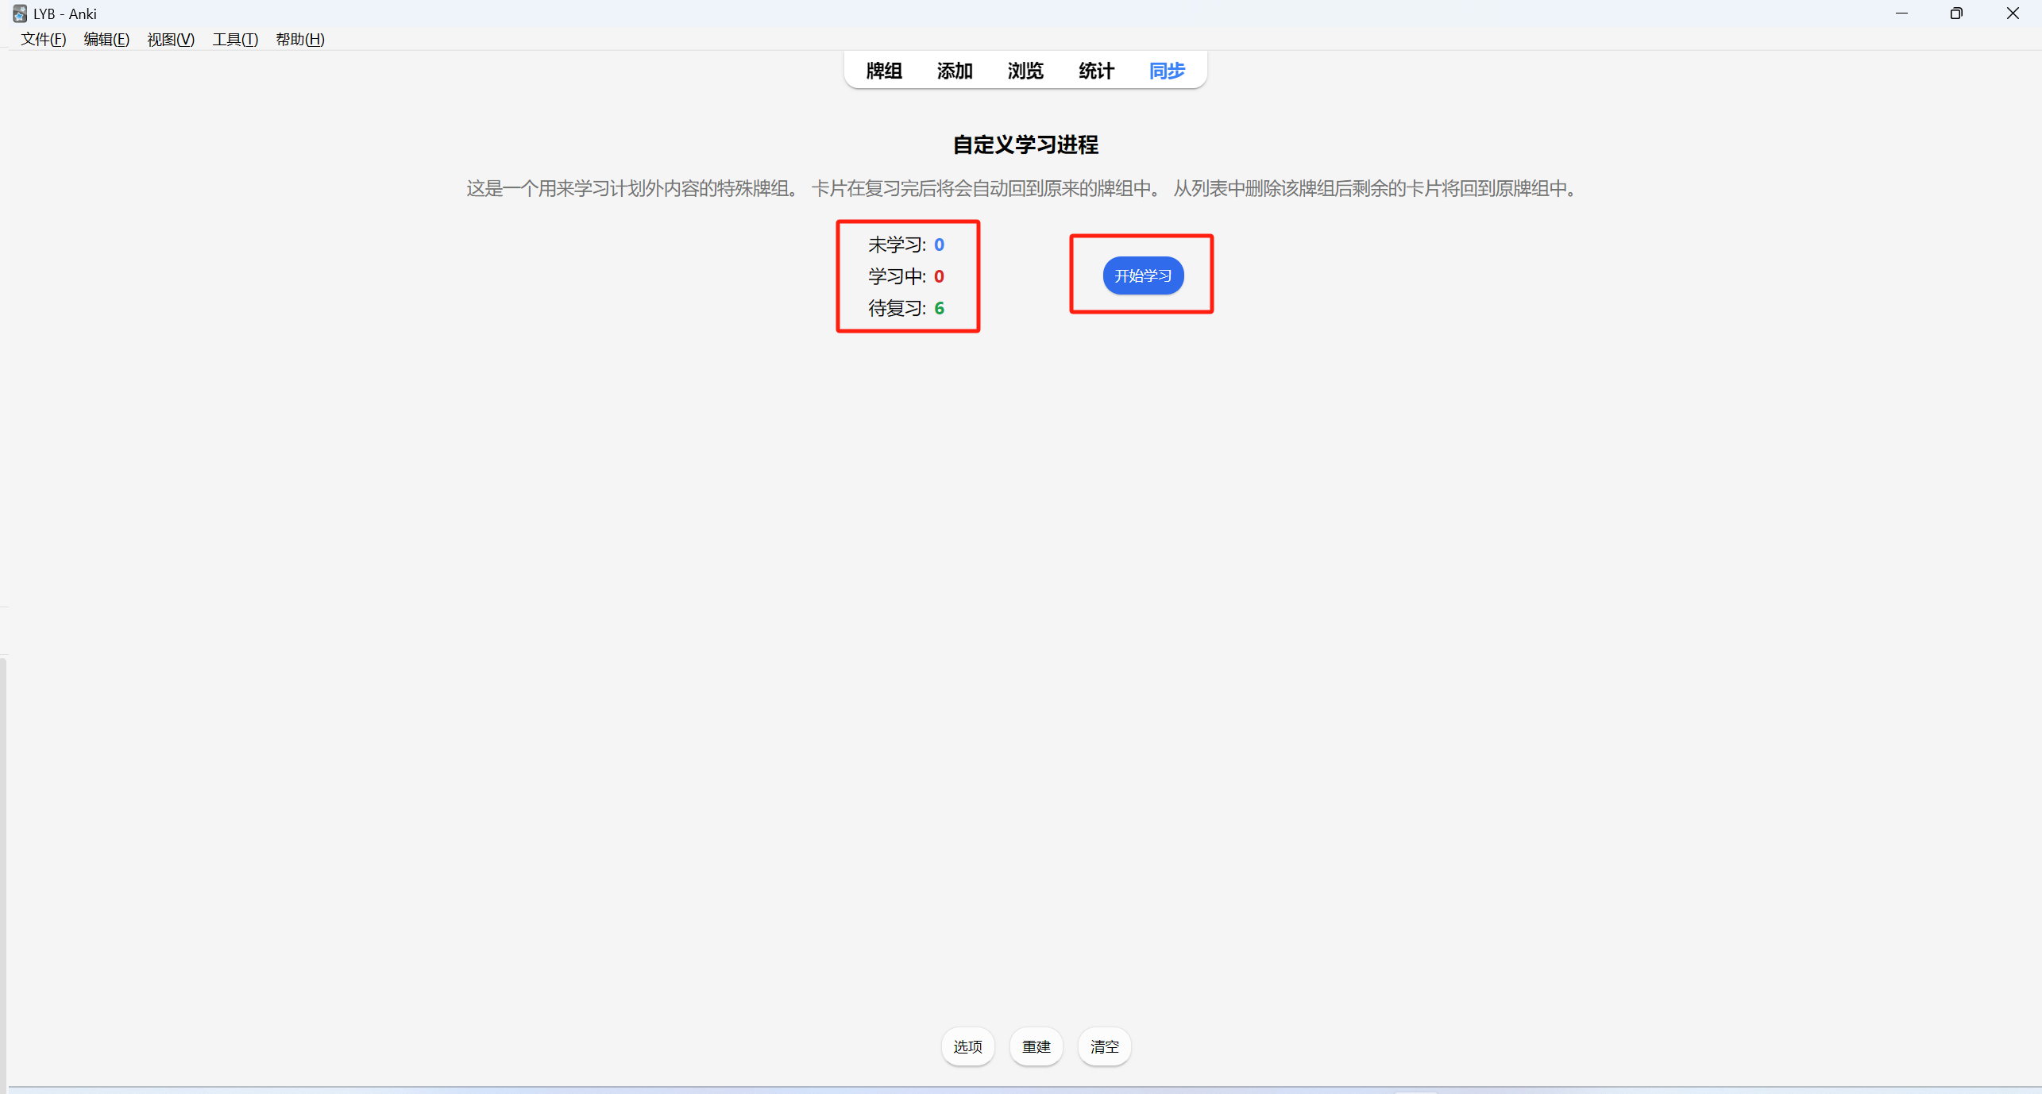Minimize the Anki window
This screenshot has height=1094, width=2042.
pyautogui.click(x=1901, y=13)
